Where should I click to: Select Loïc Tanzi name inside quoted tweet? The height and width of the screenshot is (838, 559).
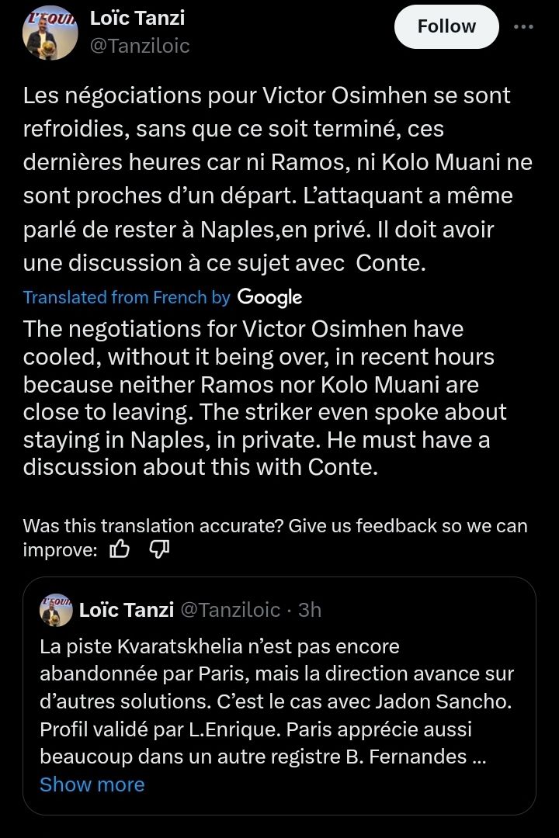pos(126,610)
